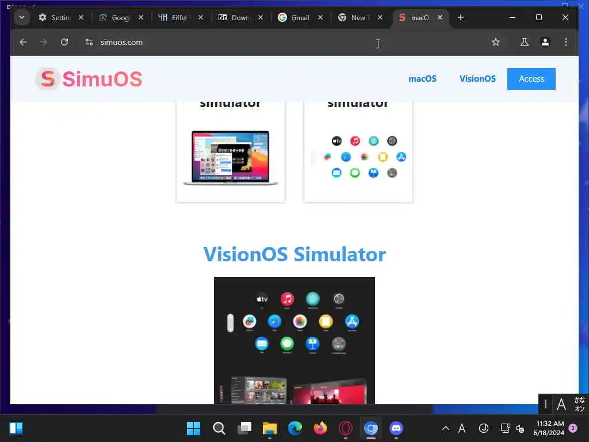Click the Settings gear icon in VisionOS preview
The width and height of the screenshot is (589, 442).
(339, 299)
